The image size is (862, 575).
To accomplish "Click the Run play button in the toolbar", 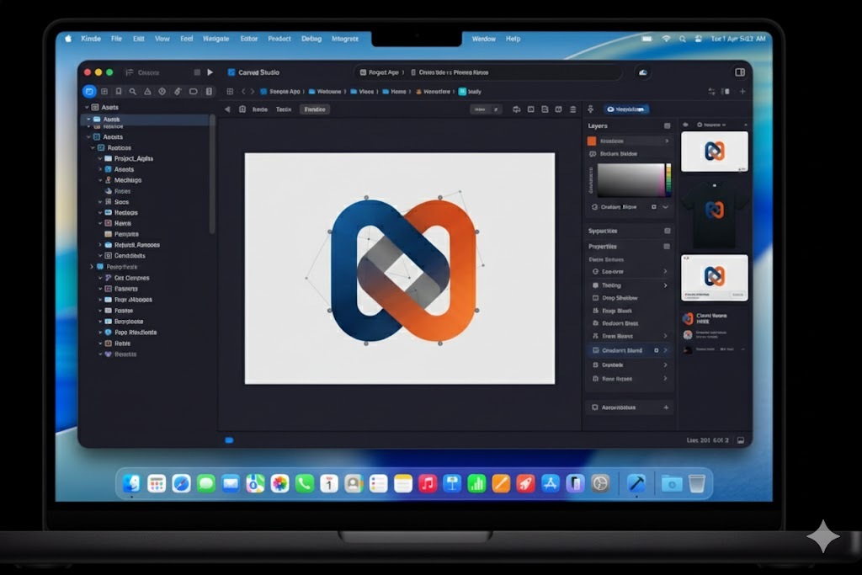I will 210,72.
